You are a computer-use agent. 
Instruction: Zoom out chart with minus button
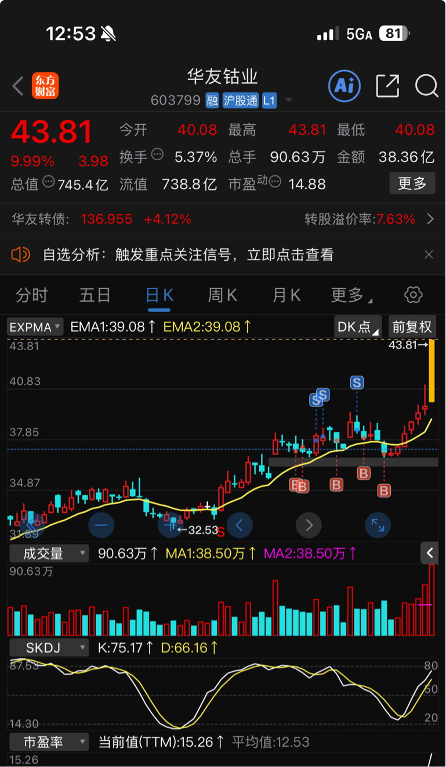click(x=101, y=525)
